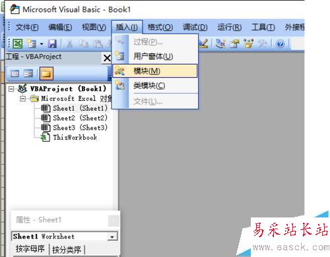
Task: Open the 调试(D) menu
Action: (195, 27)
